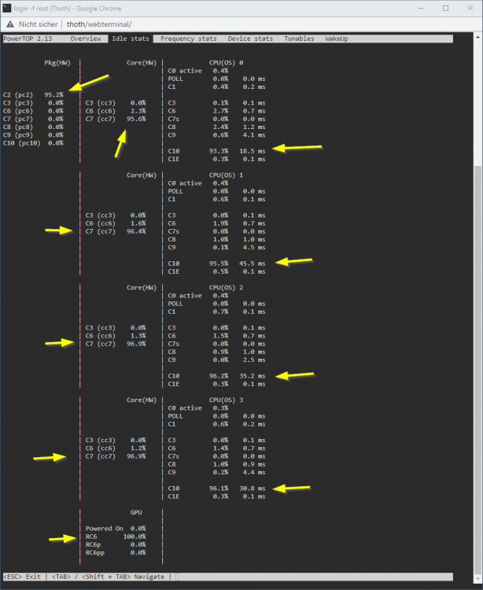Click the C2 (pc2) 95.2% row
Screen dimensions: 483x590
33,95
